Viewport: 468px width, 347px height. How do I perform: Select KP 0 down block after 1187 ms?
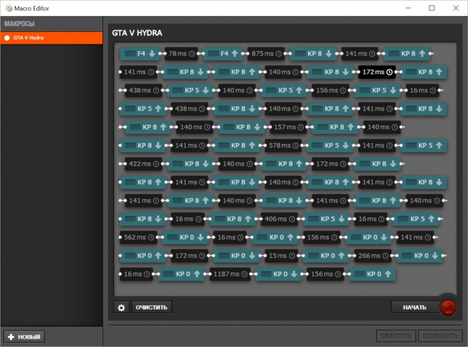point(279,274)
